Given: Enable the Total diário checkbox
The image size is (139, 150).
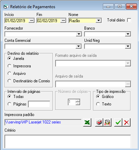Looking at the screenshot, I should pyautogui.click(x=129, y=20).
